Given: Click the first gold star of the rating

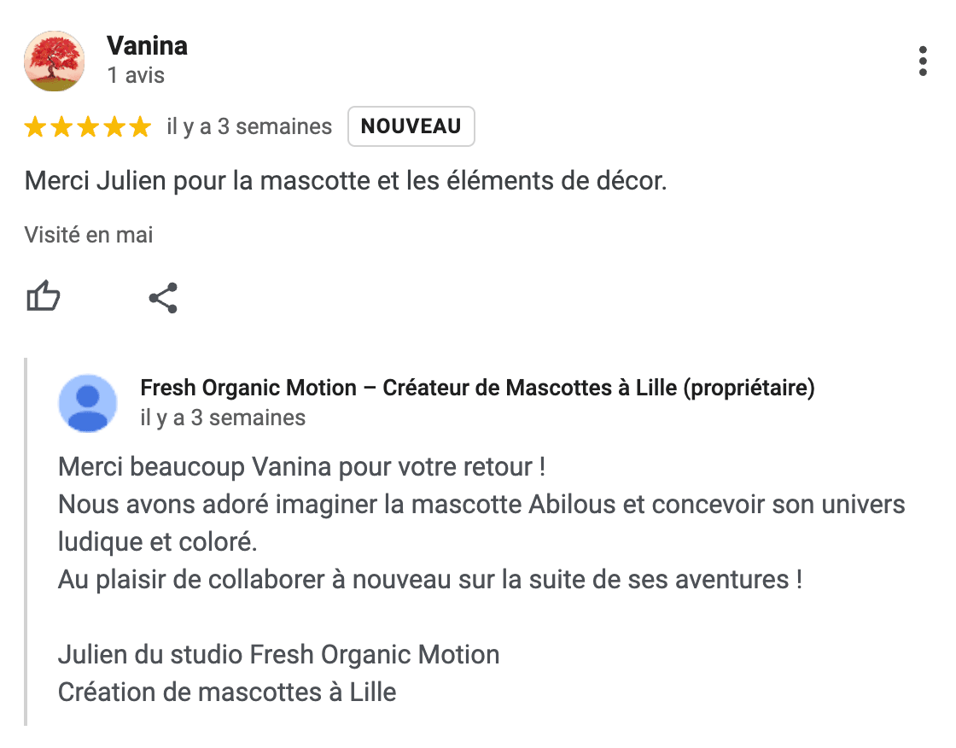Looking at the screenshot, I should (35, 128).
